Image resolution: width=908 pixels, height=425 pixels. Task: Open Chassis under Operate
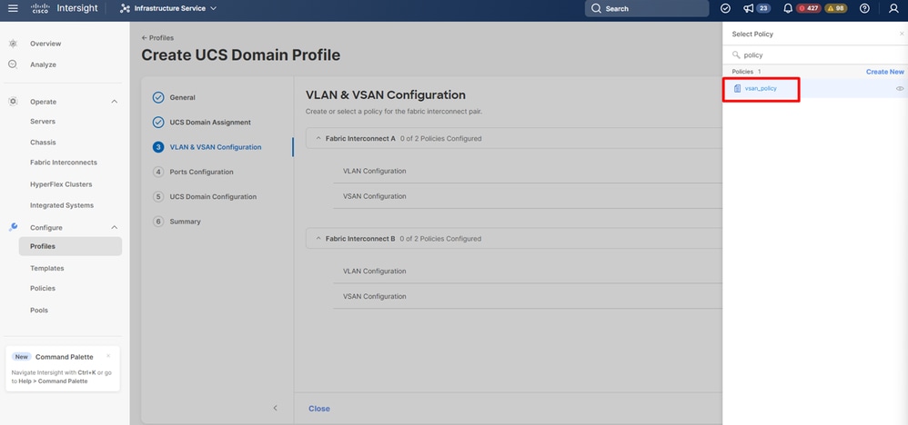coord(43,143)
